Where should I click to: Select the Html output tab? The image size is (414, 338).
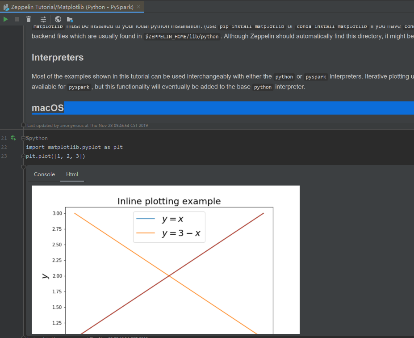[72, 174]
